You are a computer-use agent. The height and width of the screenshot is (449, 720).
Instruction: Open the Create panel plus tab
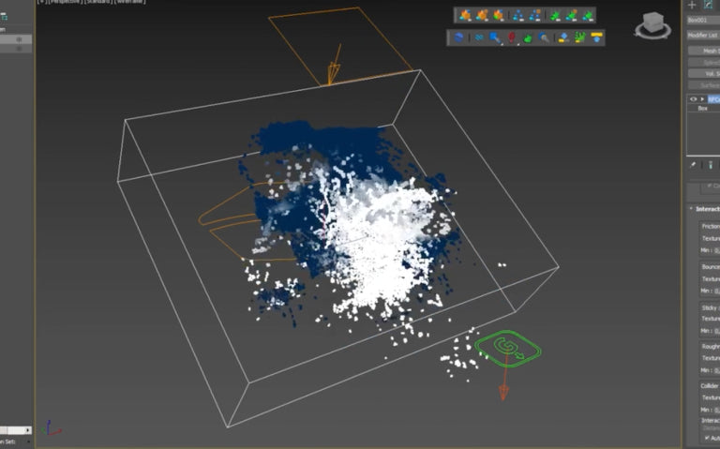tap(692, 5)
